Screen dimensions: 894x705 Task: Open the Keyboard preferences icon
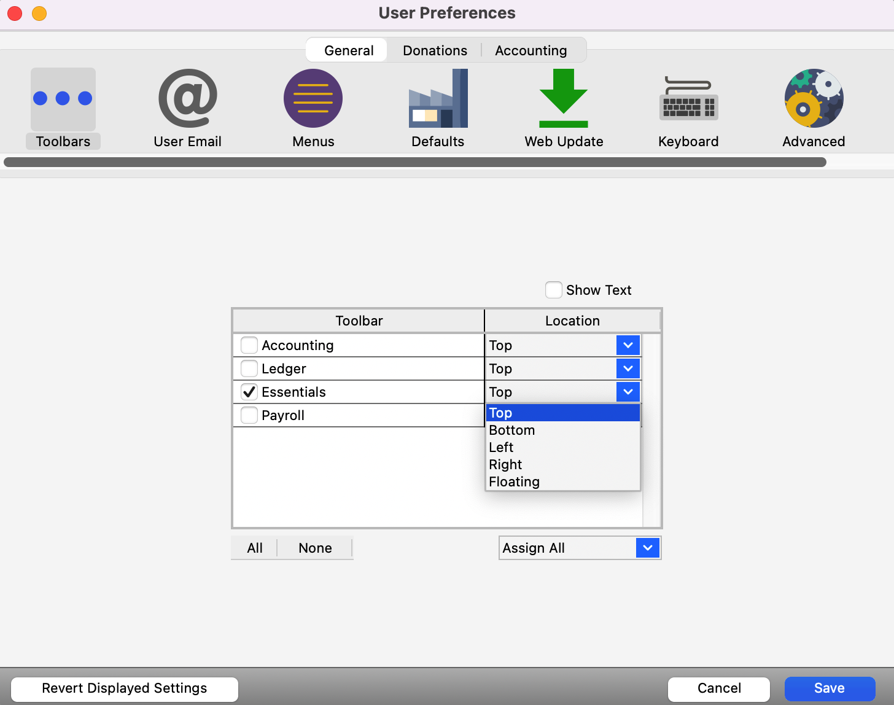[x=688, y=99]
